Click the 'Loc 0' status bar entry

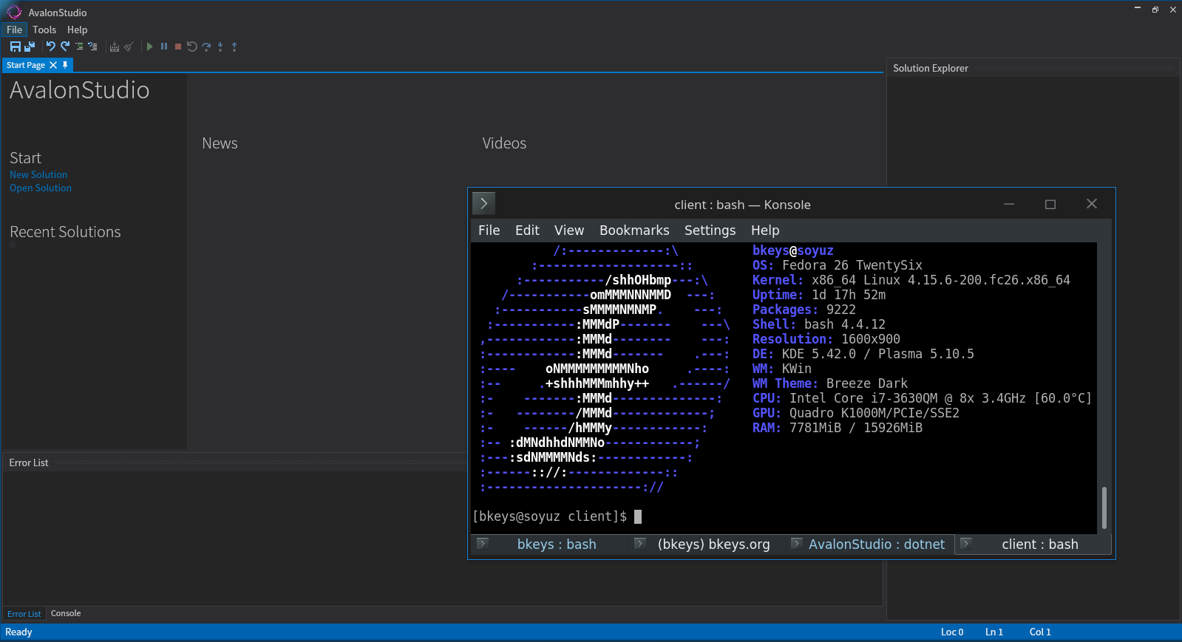pyautogui.click(x=952, y=632)
